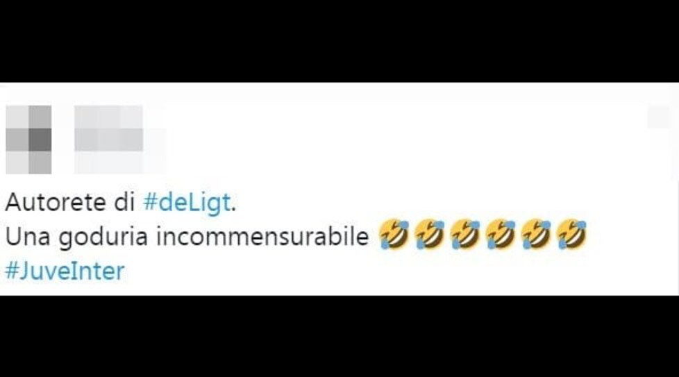Open the #JuveInter hashtag
The width and height of the screenshot is (679, 377).
click(x=65, y=271)
